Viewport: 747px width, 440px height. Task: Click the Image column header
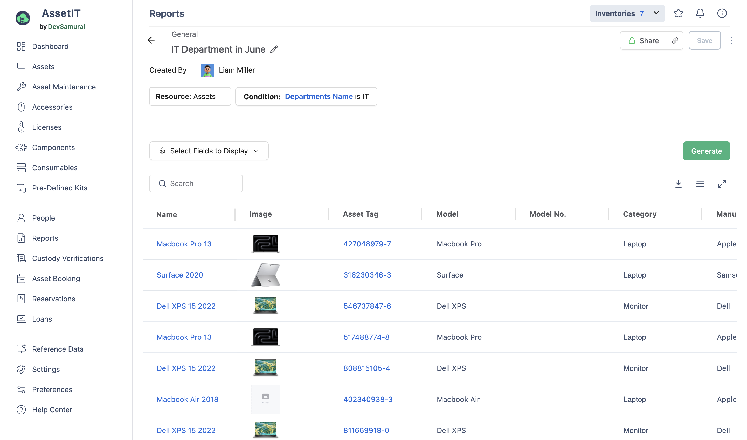(x=260, y=214)
